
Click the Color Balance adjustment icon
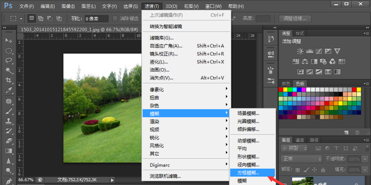pos(305,62)
